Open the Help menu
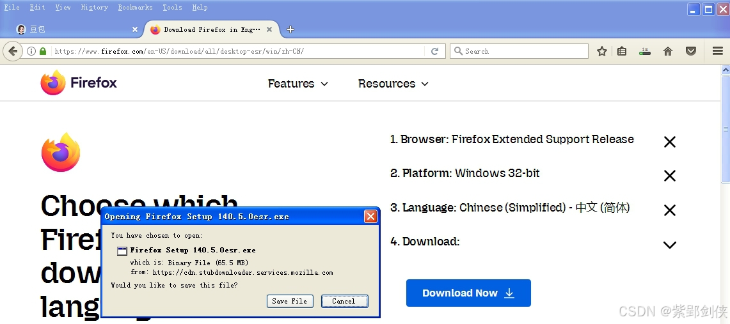Screen dimensions: 730x324 pos(200,7)
